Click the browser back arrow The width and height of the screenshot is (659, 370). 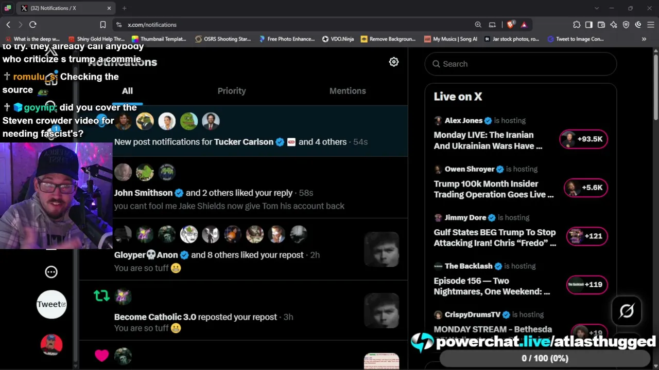8,25
